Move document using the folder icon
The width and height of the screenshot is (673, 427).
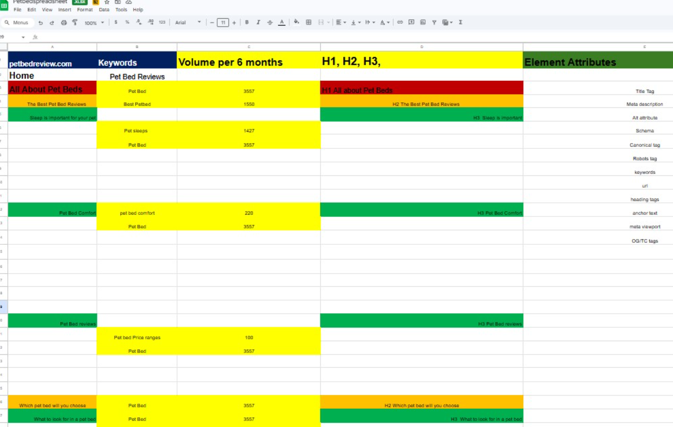[x=118, y=2]
